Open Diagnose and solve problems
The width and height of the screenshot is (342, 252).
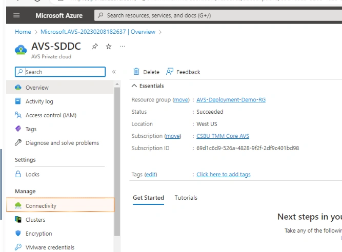point(60,143)
